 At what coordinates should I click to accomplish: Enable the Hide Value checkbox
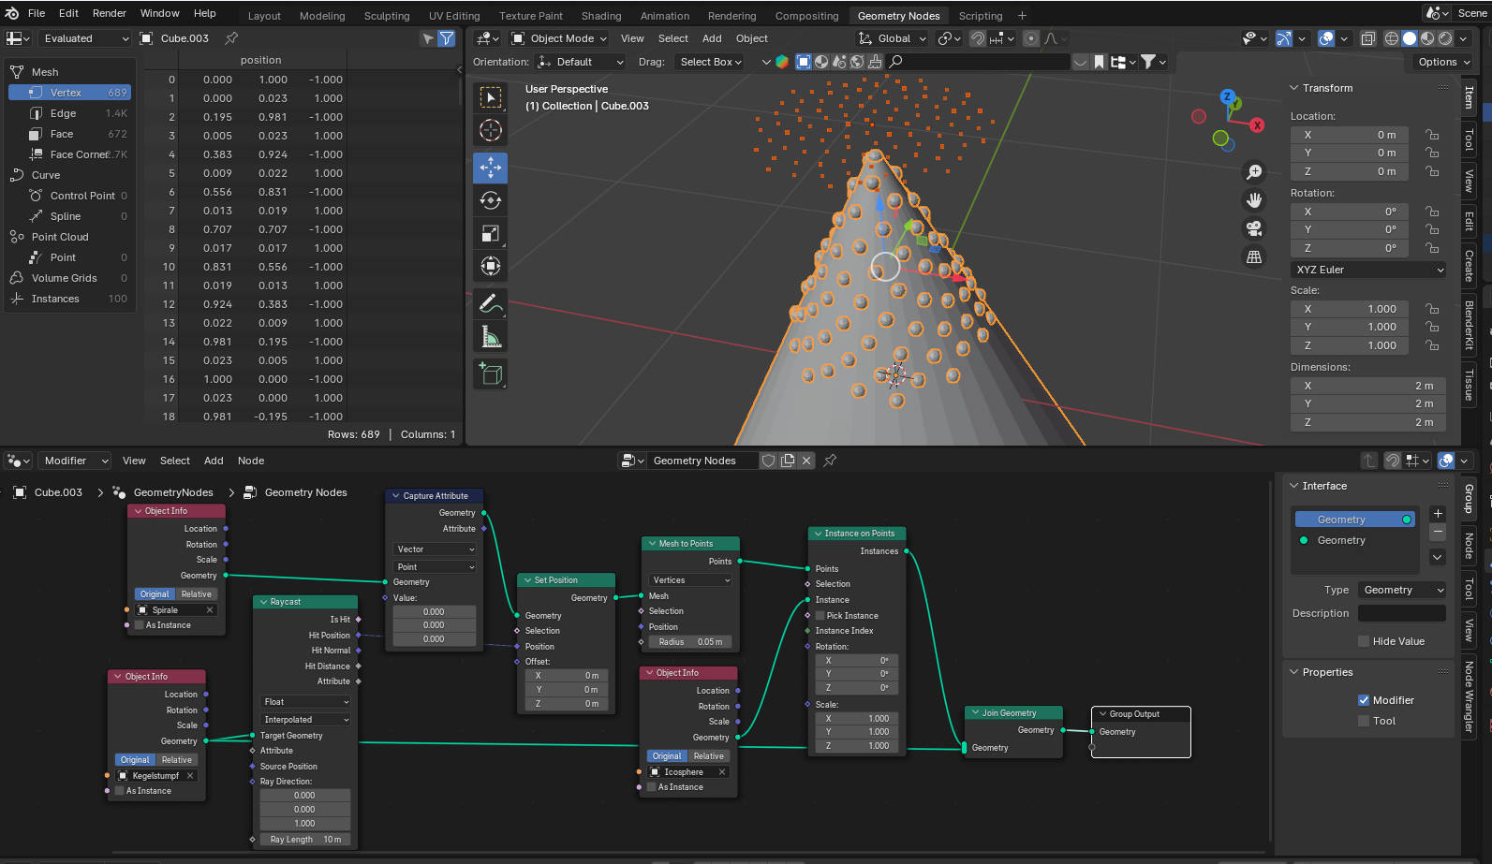(1364, 641)
